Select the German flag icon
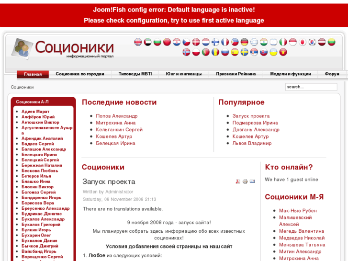 click(244, 42)
